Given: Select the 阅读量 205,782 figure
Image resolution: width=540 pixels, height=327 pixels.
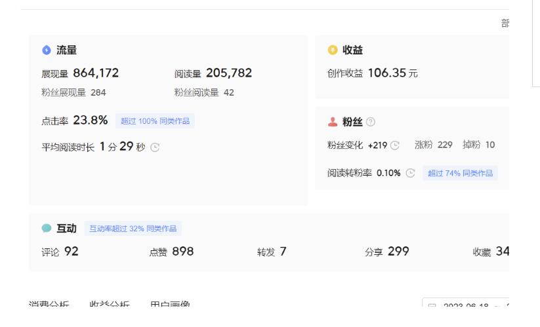Looking at the screenshot, I should [228, 73].
